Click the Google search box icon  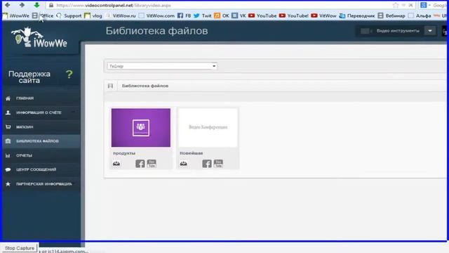pos(424,5)
